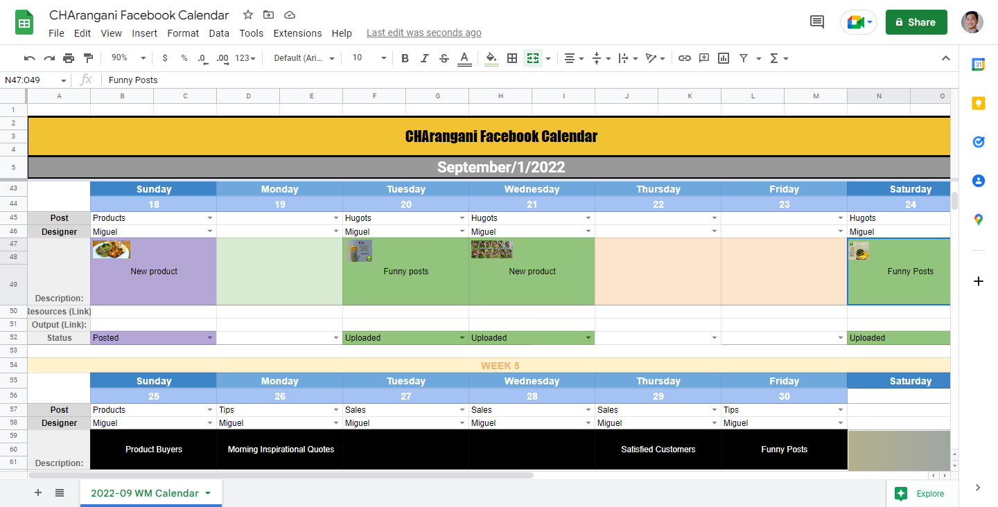Toggle italic formatting
The height and width of the screenshot is (507, 998).
tap(425, 58)
